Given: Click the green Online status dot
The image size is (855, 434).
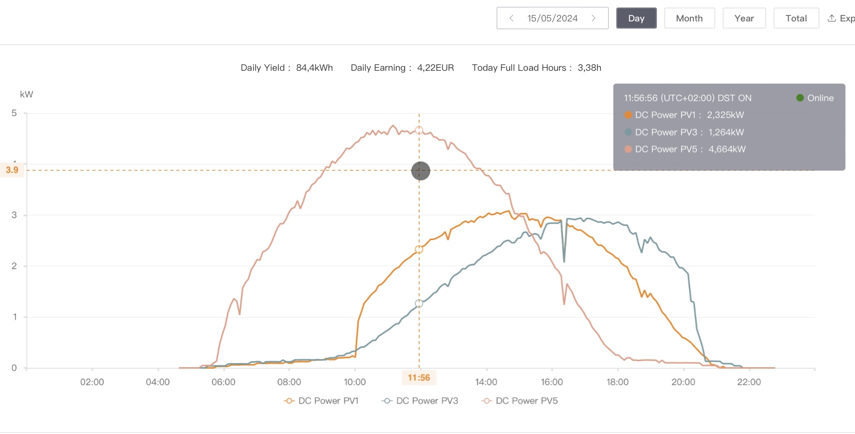Looking at the screenshot, I should (800, 98).
